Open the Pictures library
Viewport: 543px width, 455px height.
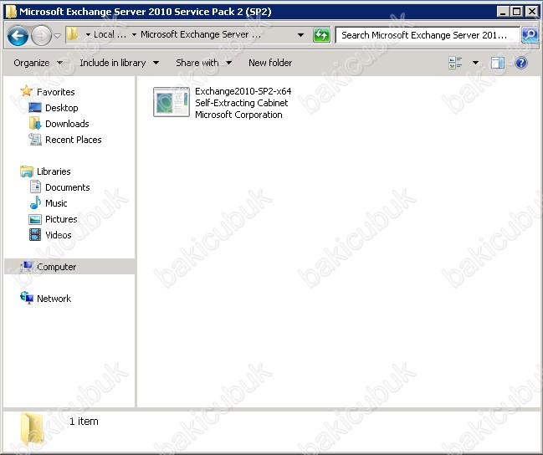[61, 219]
